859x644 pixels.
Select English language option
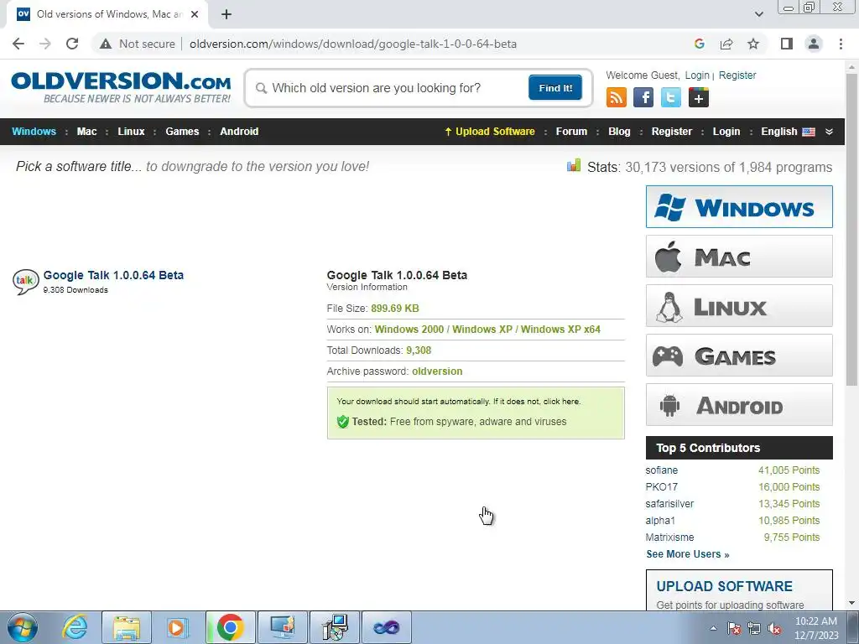point(788,132)
